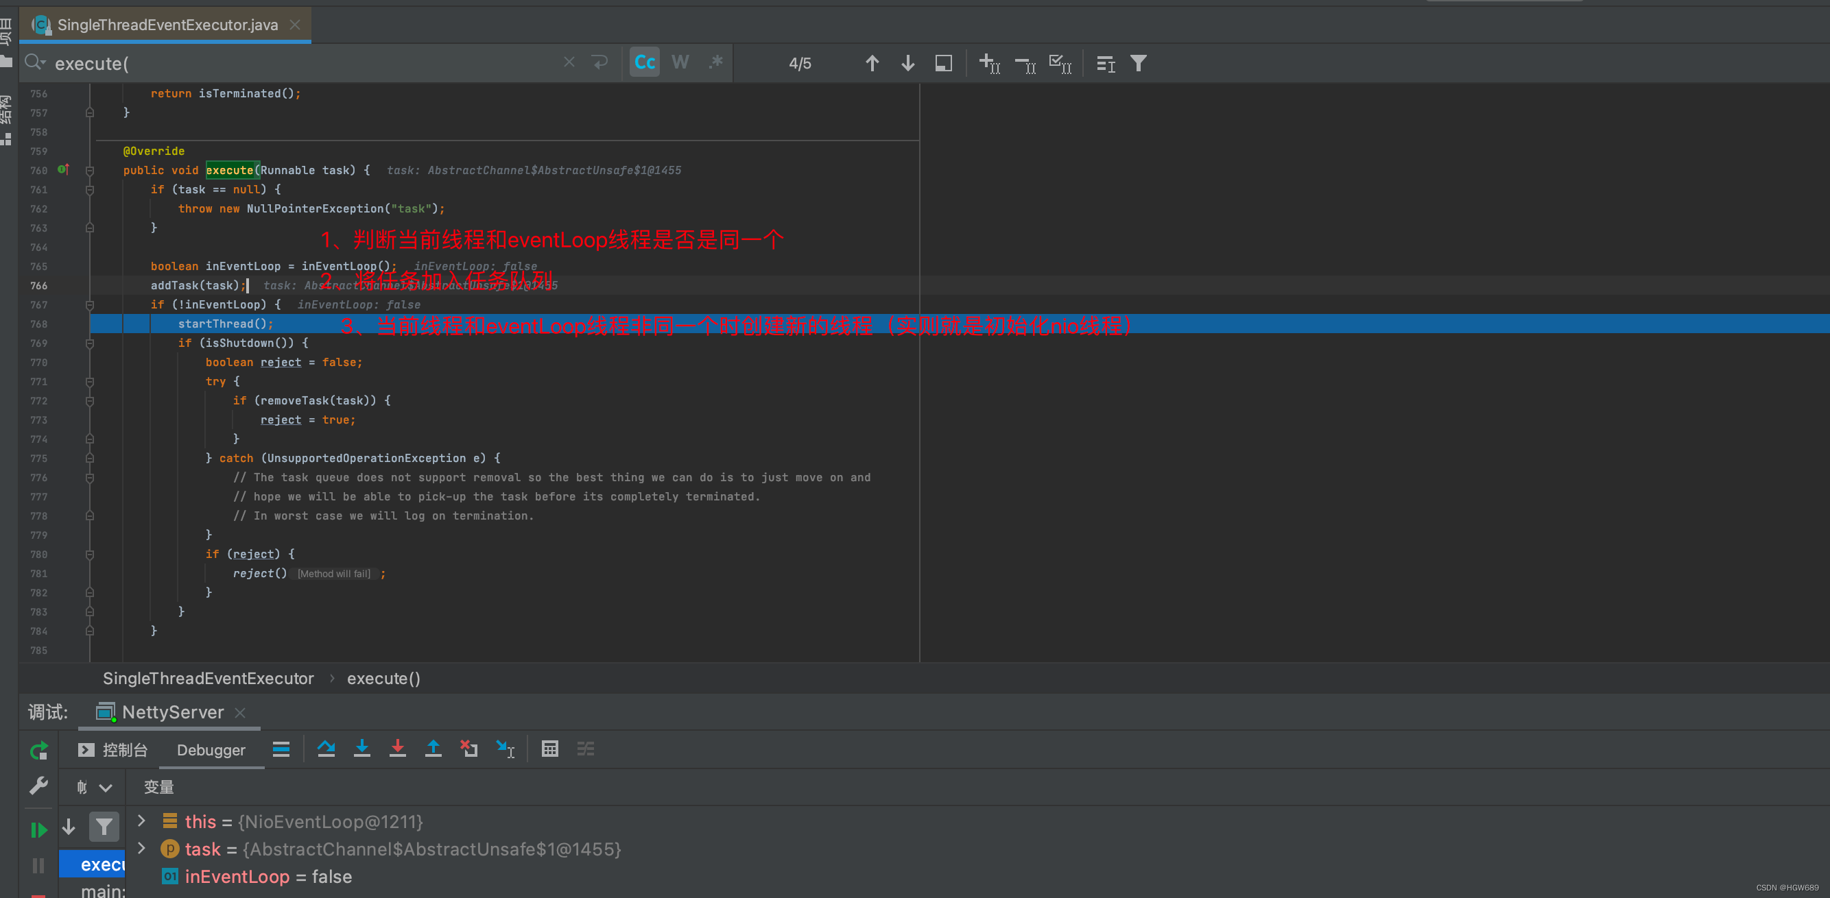
Task: Click the down arrow next frame icon
Action: (x=69, y=826)
